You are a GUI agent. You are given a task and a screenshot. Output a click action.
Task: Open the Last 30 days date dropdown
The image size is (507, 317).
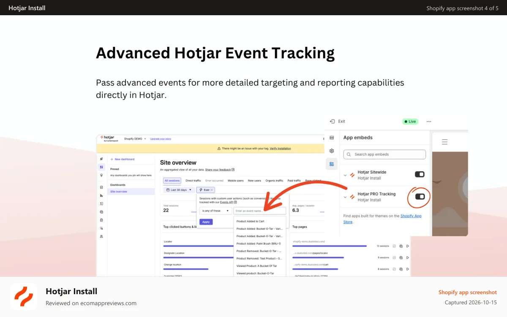point(180,190)
